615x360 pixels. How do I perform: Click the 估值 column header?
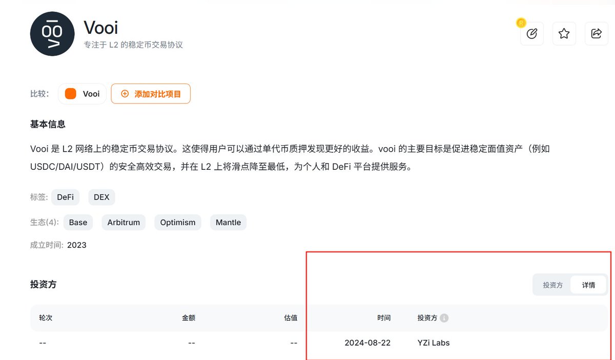coord(291,318)
